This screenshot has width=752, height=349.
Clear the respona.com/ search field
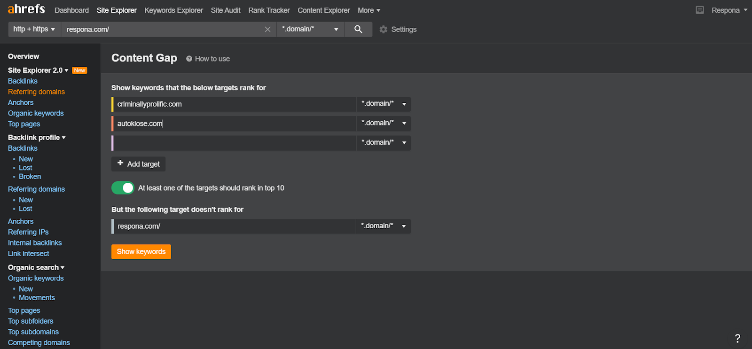pos(267,29)
